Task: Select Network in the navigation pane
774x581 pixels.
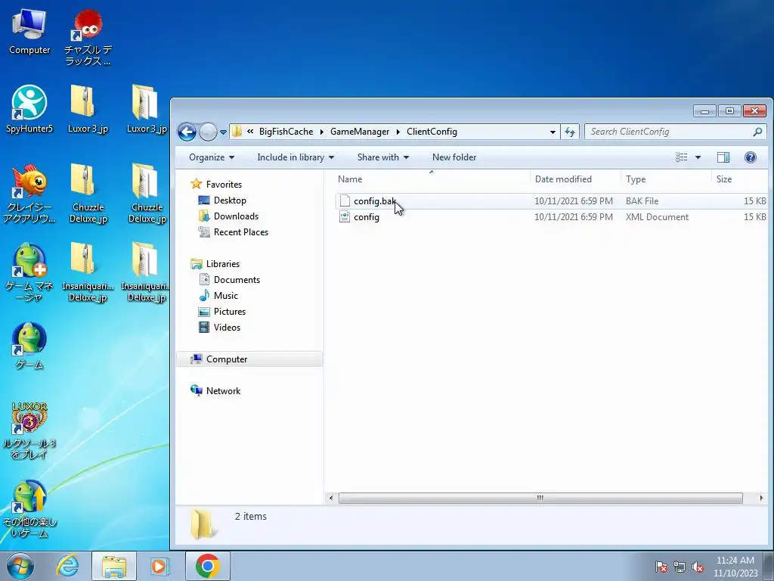Action: (223, 391)
